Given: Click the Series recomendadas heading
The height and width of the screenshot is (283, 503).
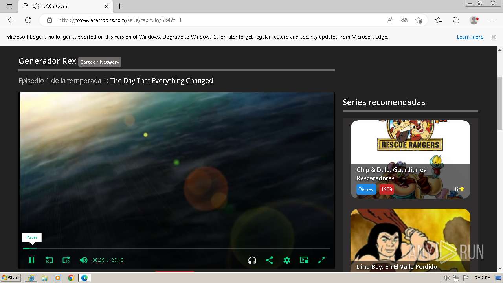Looking at the screenshot, I should coord(384,102).
